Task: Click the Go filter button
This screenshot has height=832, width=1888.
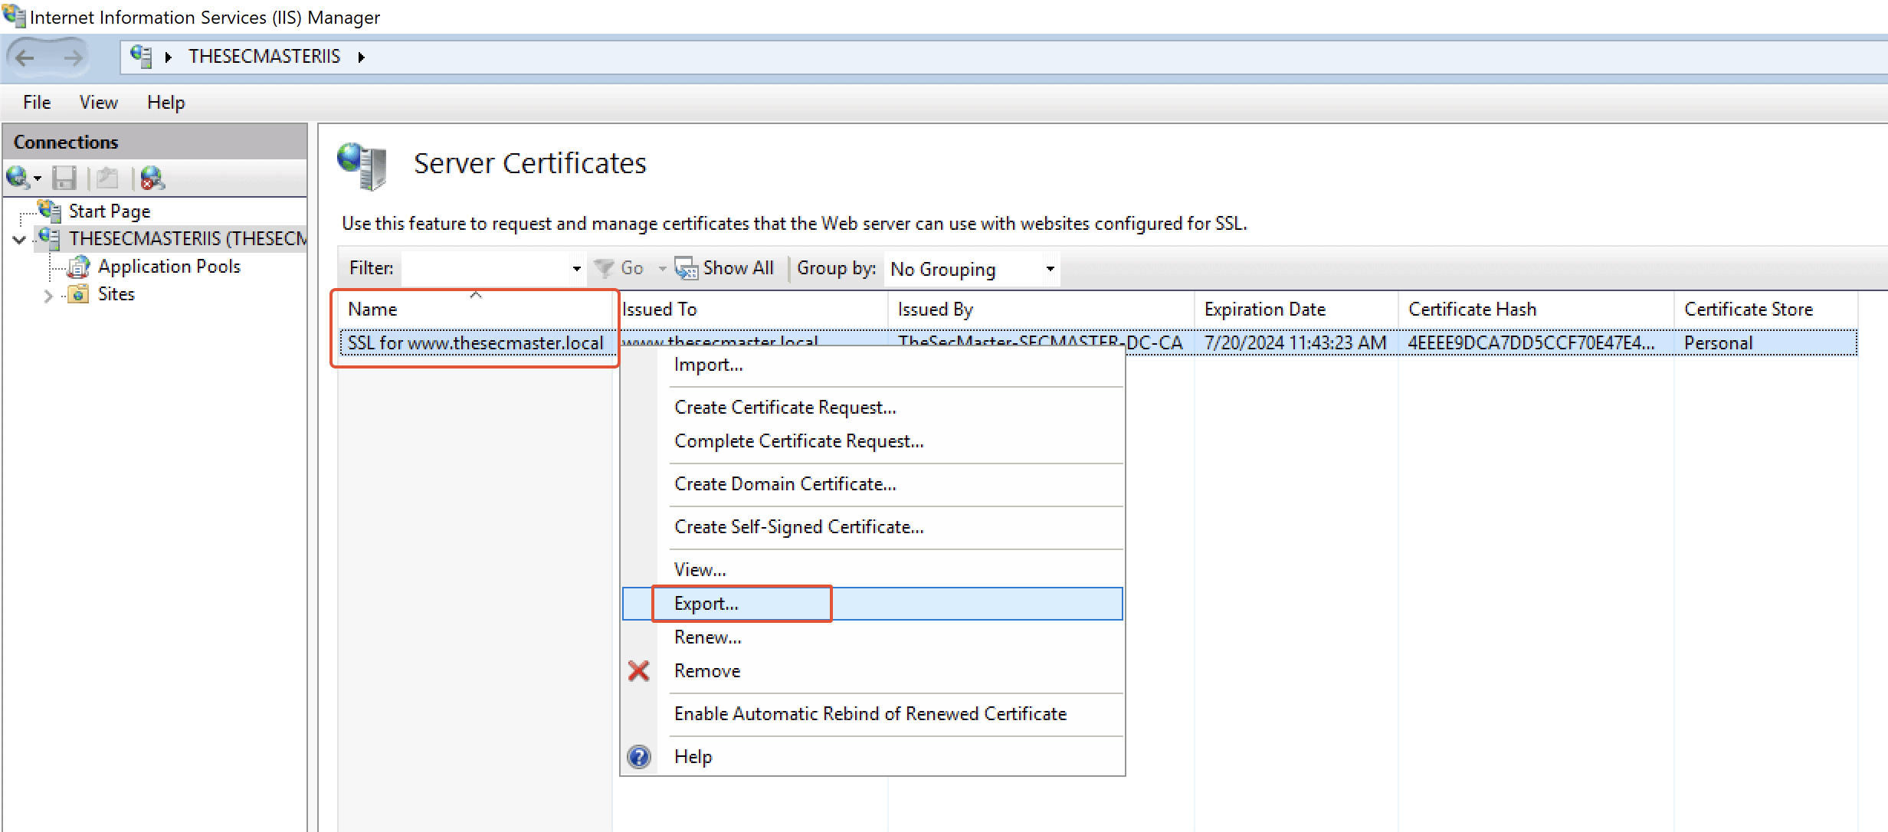Action: pyautogui.click(x=619, y=268)
